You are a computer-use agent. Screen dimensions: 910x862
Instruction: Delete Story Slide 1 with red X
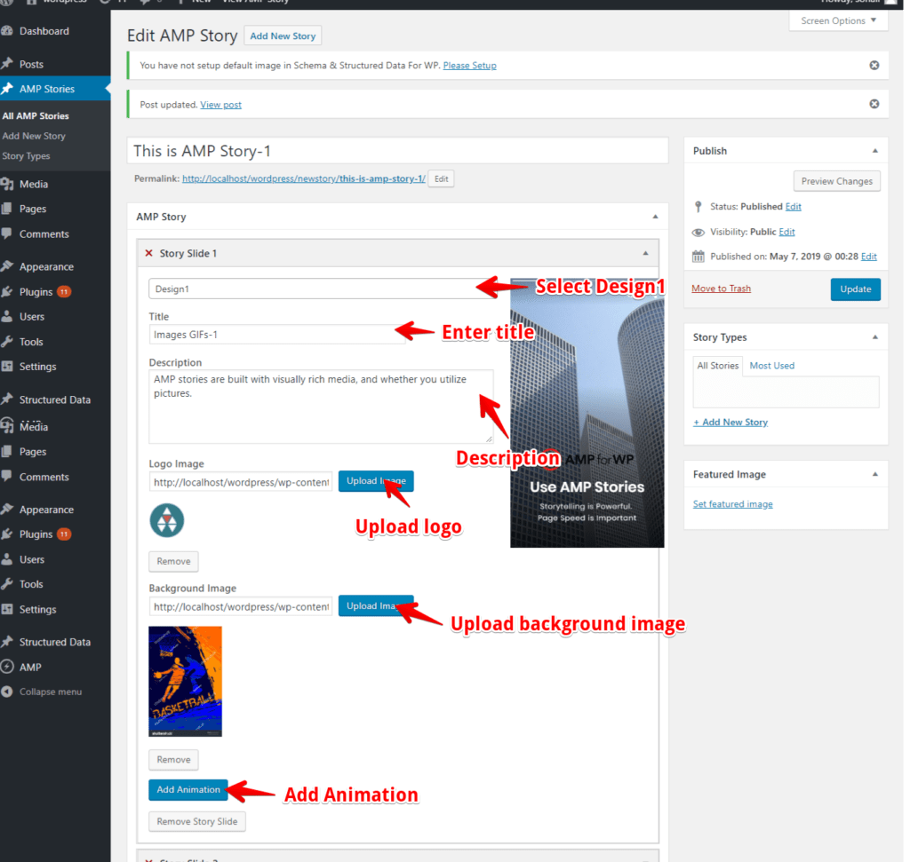[x=149, y=253]
